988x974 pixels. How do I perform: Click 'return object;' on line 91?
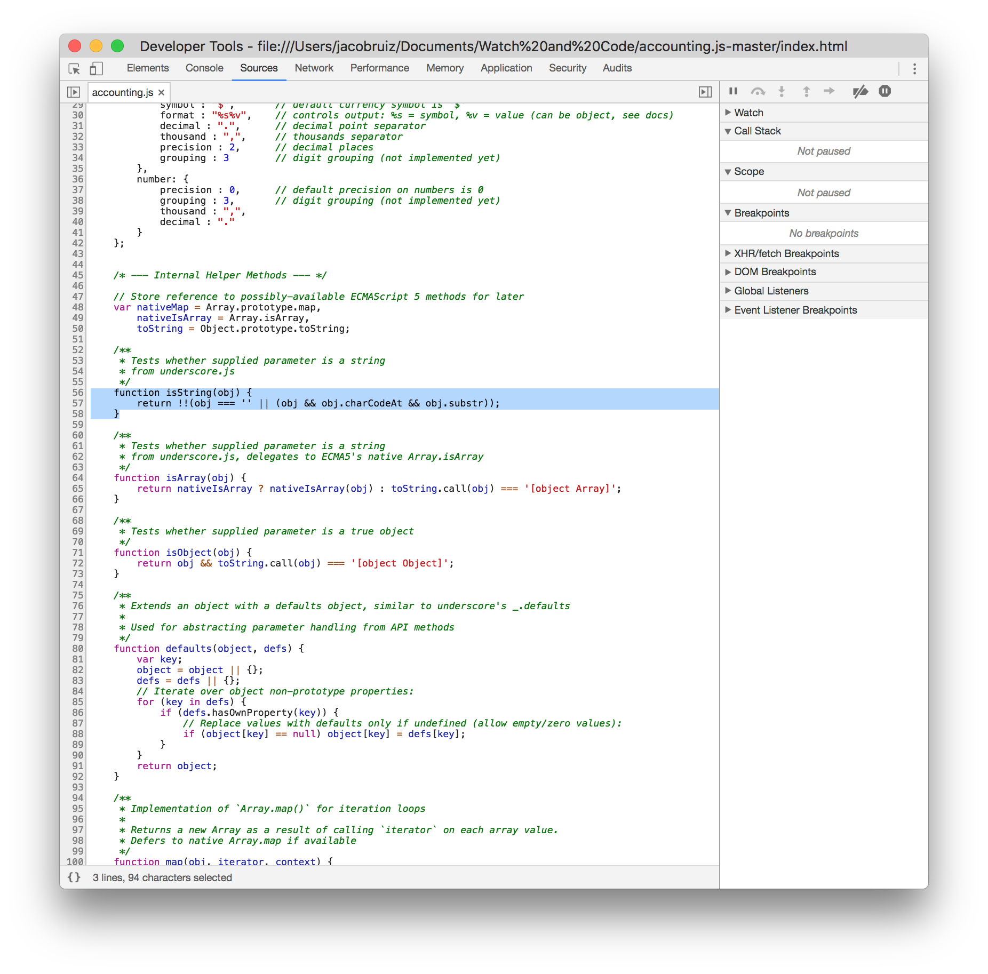point(177,766)
